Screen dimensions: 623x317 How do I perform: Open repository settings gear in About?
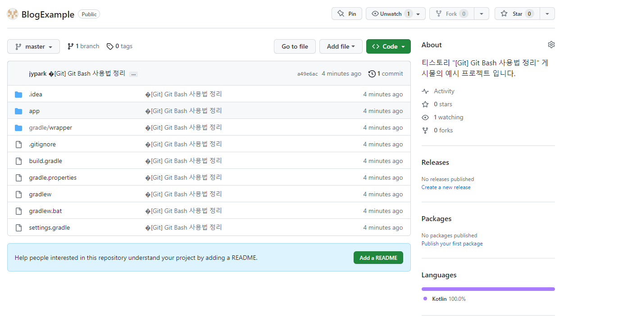click(x=551, y=45)
